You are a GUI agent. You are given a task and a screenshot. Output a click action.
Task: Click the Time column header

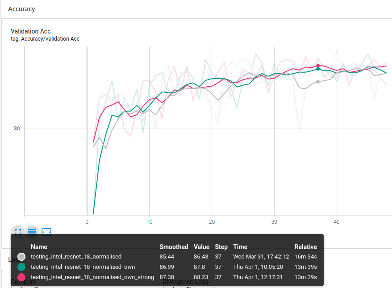coord(240,247)
